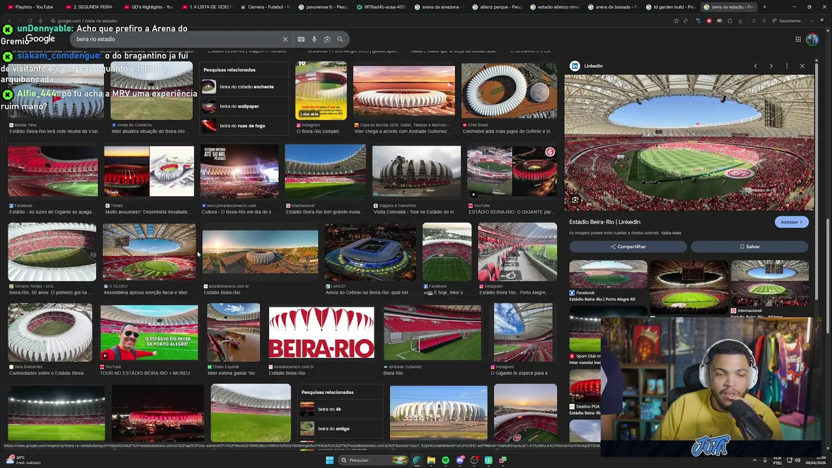Click the Compartilhar button
832x468 pixels.
628,246
